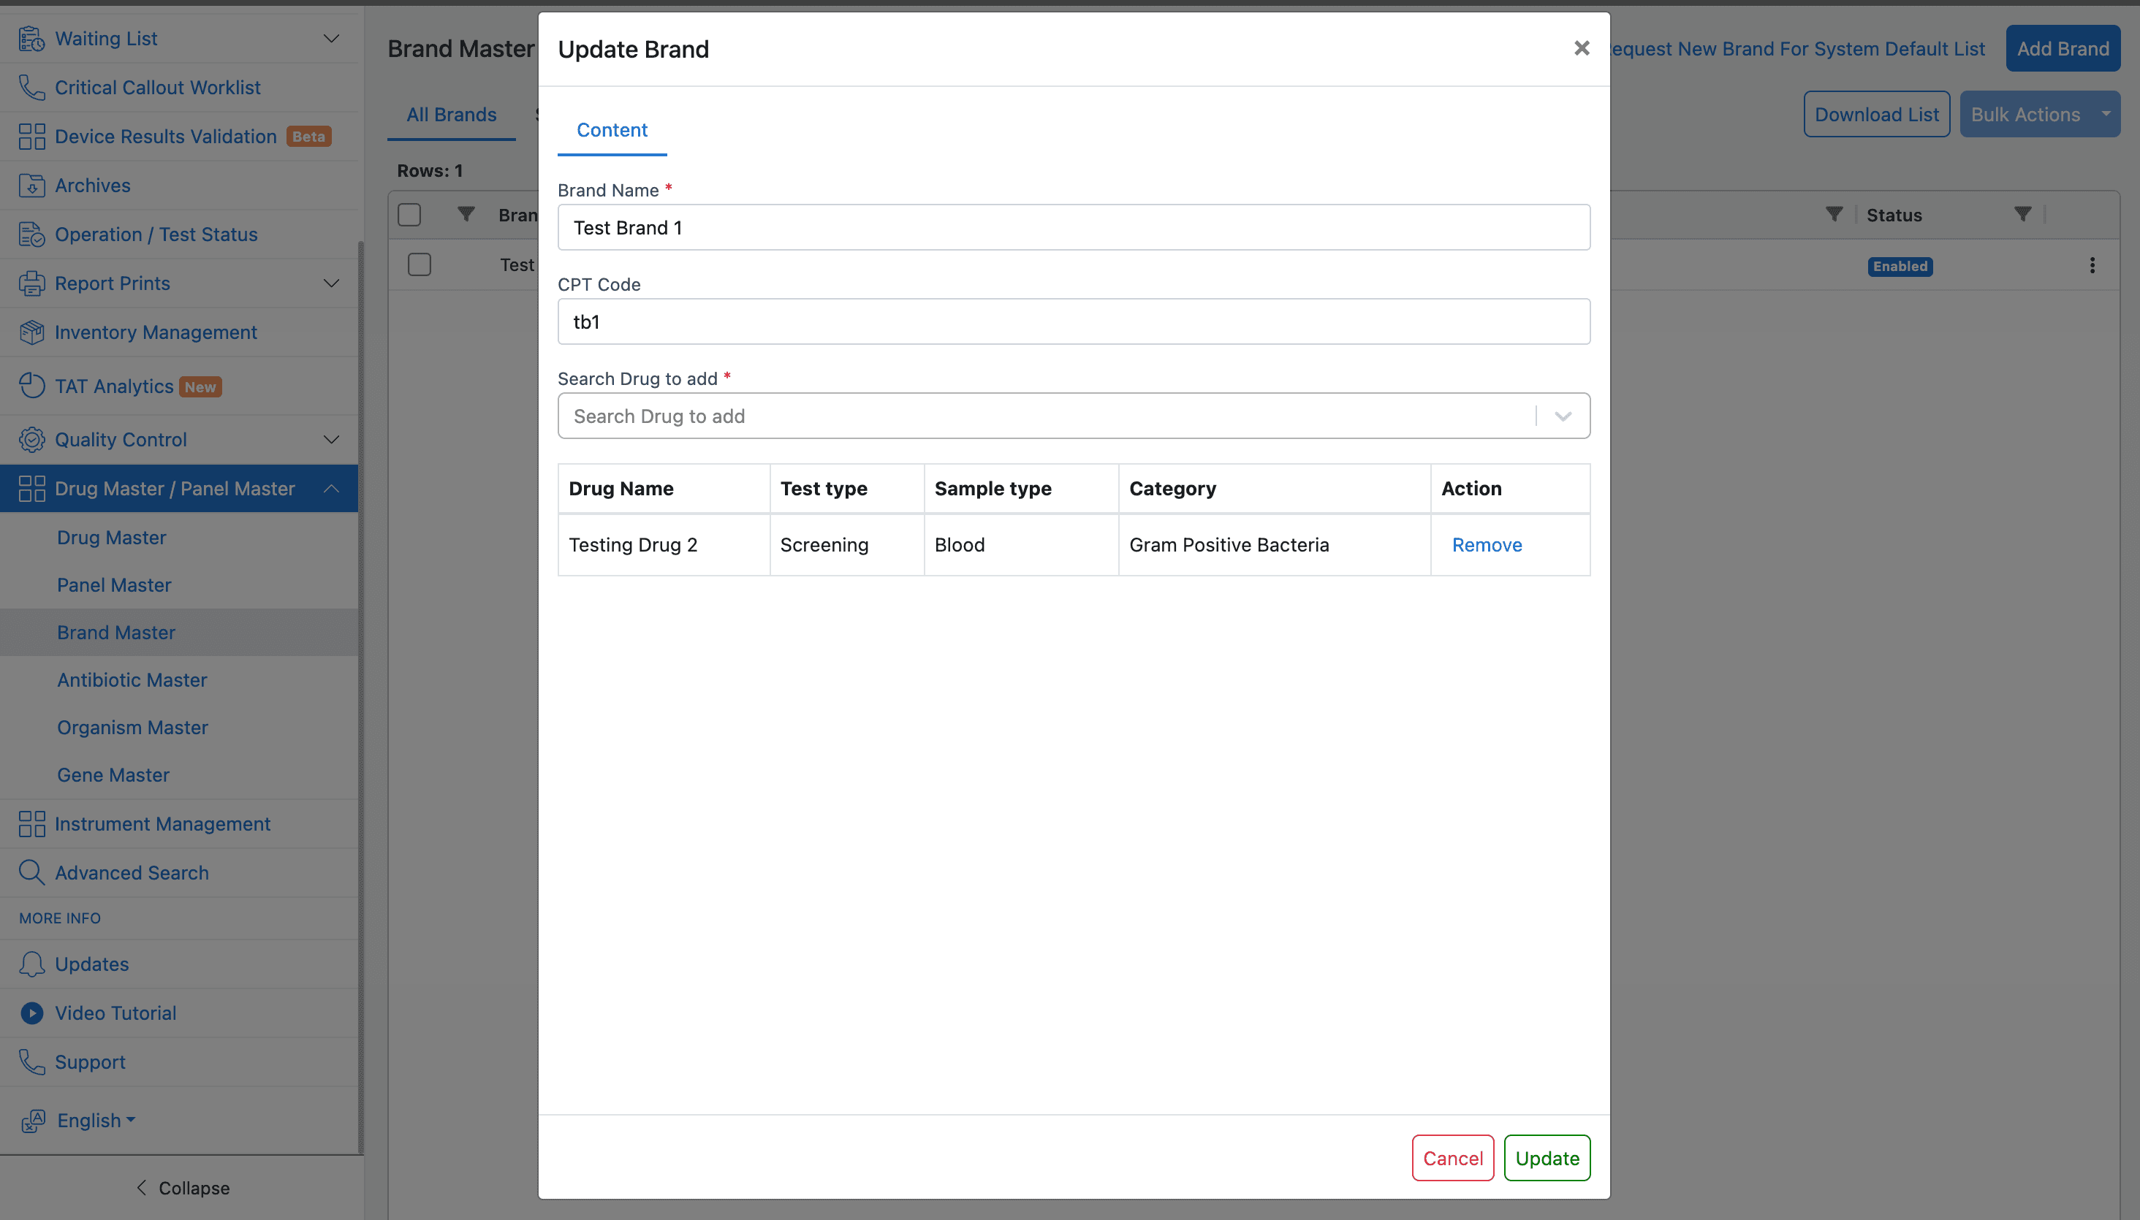Viewport: 2140px width, 1220px height.
Task: Click the Add Brand button
Action: [2063, 49]
